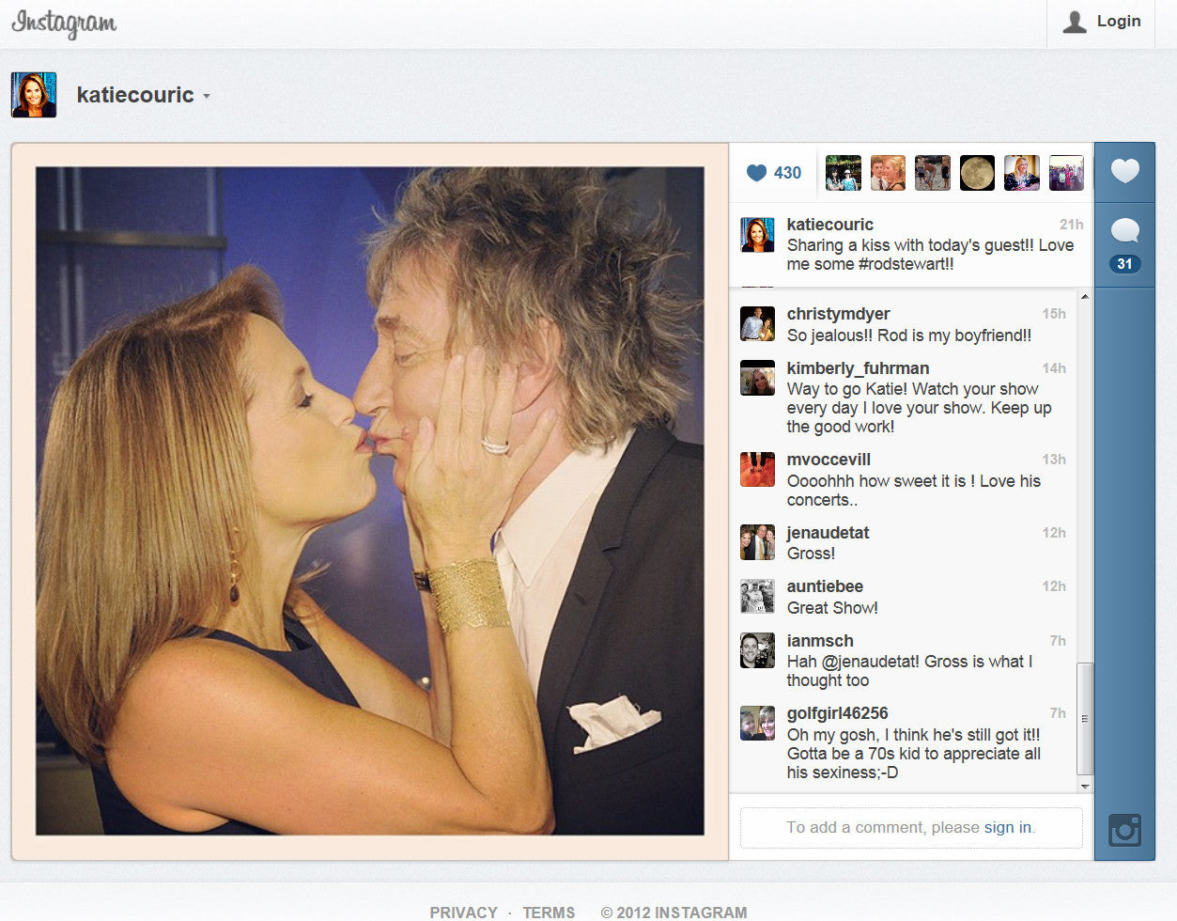Open mvoccevill's profile link
Viewport: 1177px width, 921px height.
click(829, 460)
